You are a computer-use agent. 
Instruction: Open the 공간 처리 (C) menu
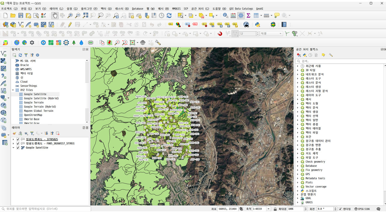[x=200, y=9]
